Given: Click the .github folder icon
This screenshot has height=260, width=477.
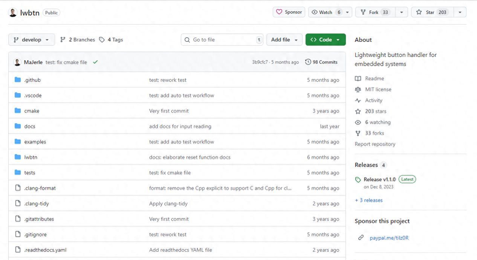Looking at the screenshot, I should pyautogui.click(x=18, y=80).
